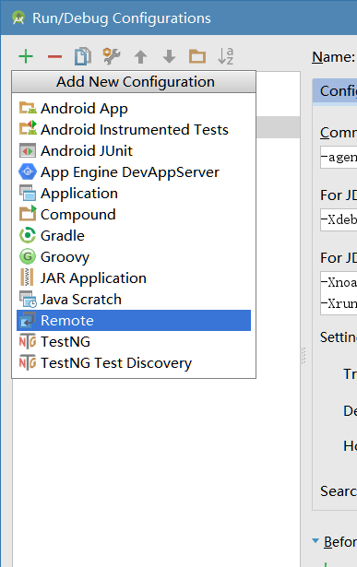Click the red minus Remove Configuration icon
This screenshot has height=567, width=357.
point(54,57)
